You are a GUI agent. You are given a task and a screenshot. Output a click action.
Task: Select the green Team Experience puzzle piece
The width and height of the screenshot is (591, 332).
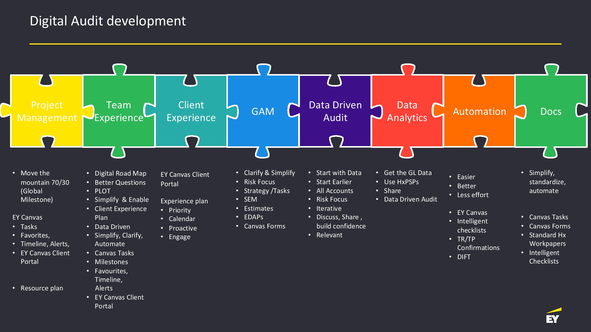(x=119, y=111)
